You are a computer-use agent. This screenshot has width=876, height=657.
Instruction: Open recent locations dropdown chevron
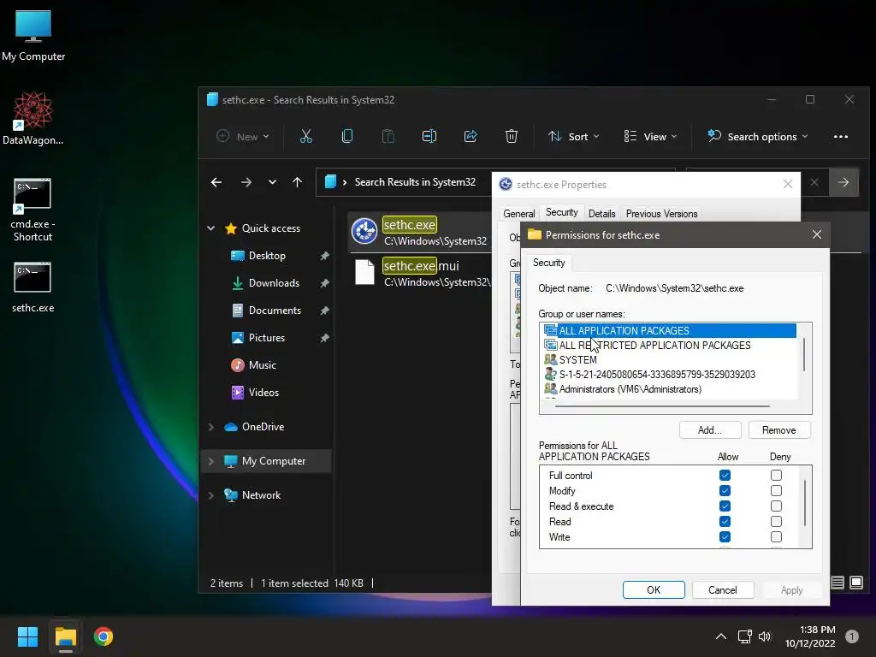click(272, 182)
